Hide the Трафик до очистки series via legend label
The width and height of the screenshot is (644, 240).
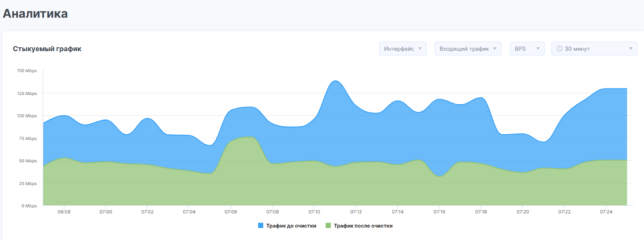pyautogui.click(x=291, y=226)
